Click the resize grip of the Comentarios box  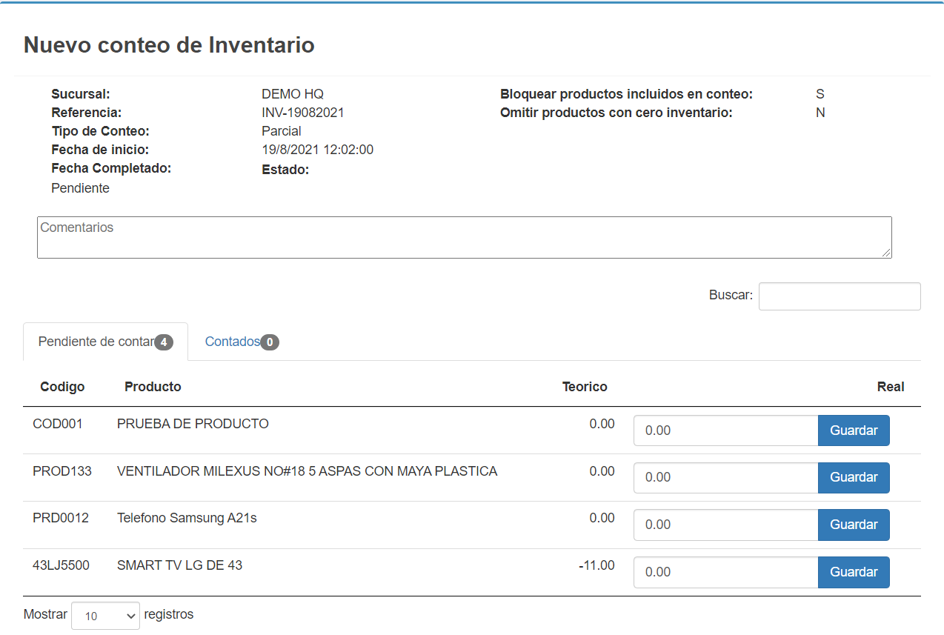click(x=888, y=254)
